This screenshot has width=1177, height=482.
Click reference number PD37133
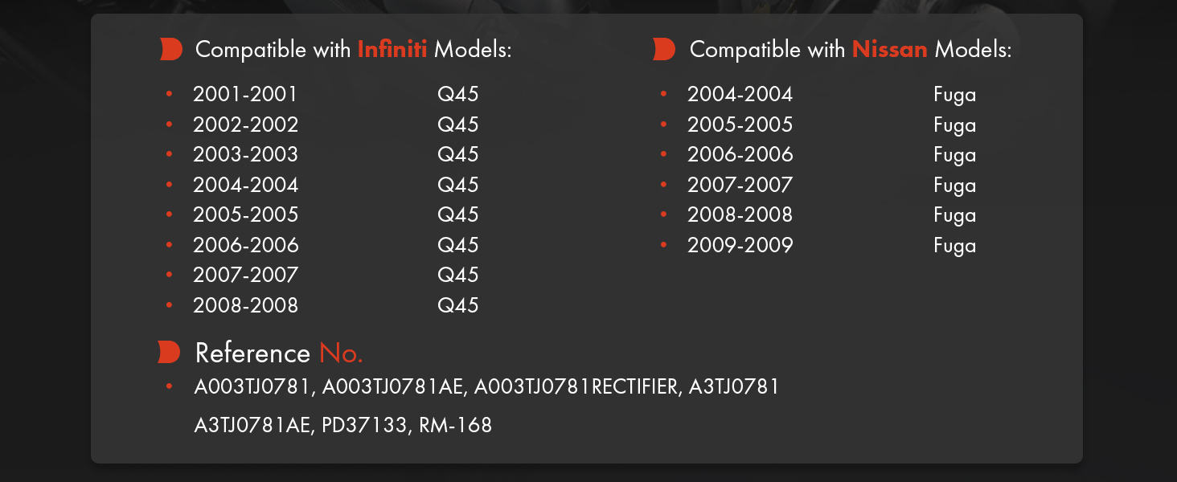click(364, 425)
